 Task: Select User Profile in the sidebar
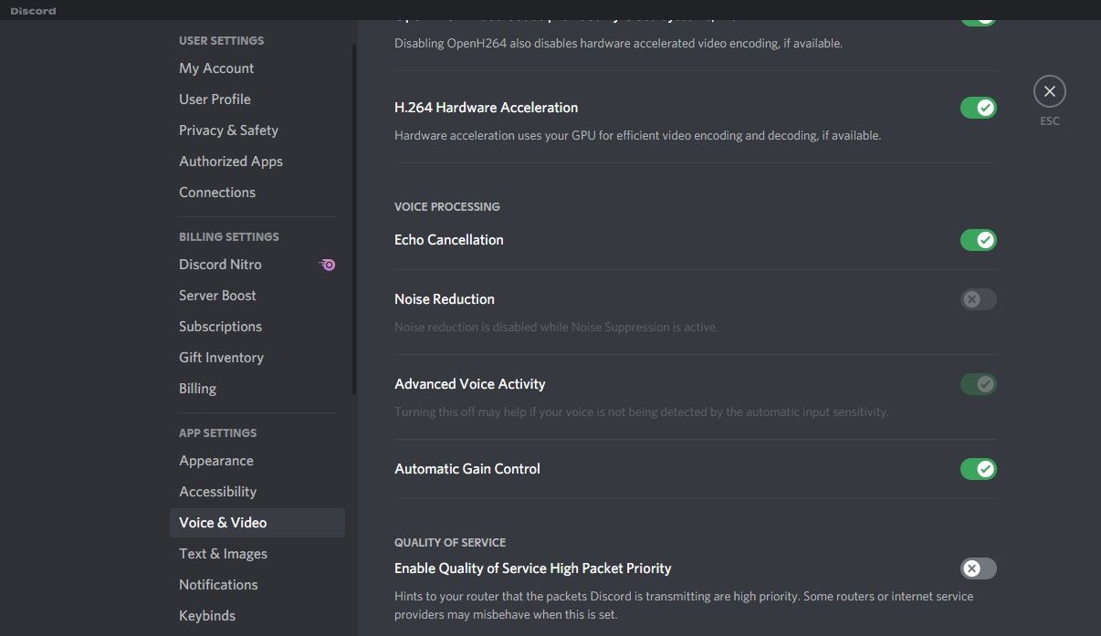pyautogui.click(x=215, y=99)
